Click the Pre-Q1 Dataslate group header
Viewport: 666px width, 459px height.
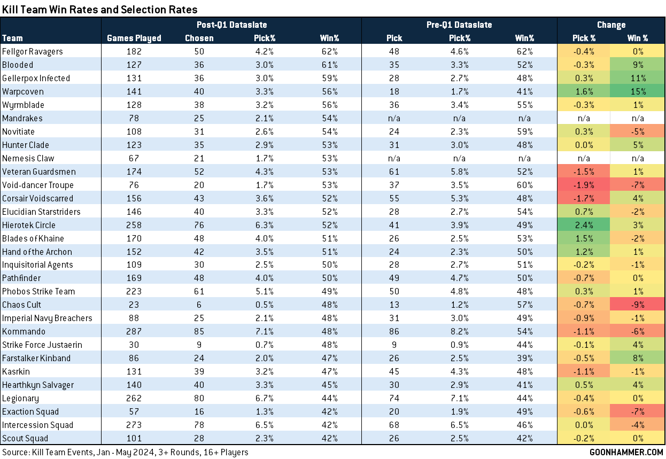pos(460,25)
